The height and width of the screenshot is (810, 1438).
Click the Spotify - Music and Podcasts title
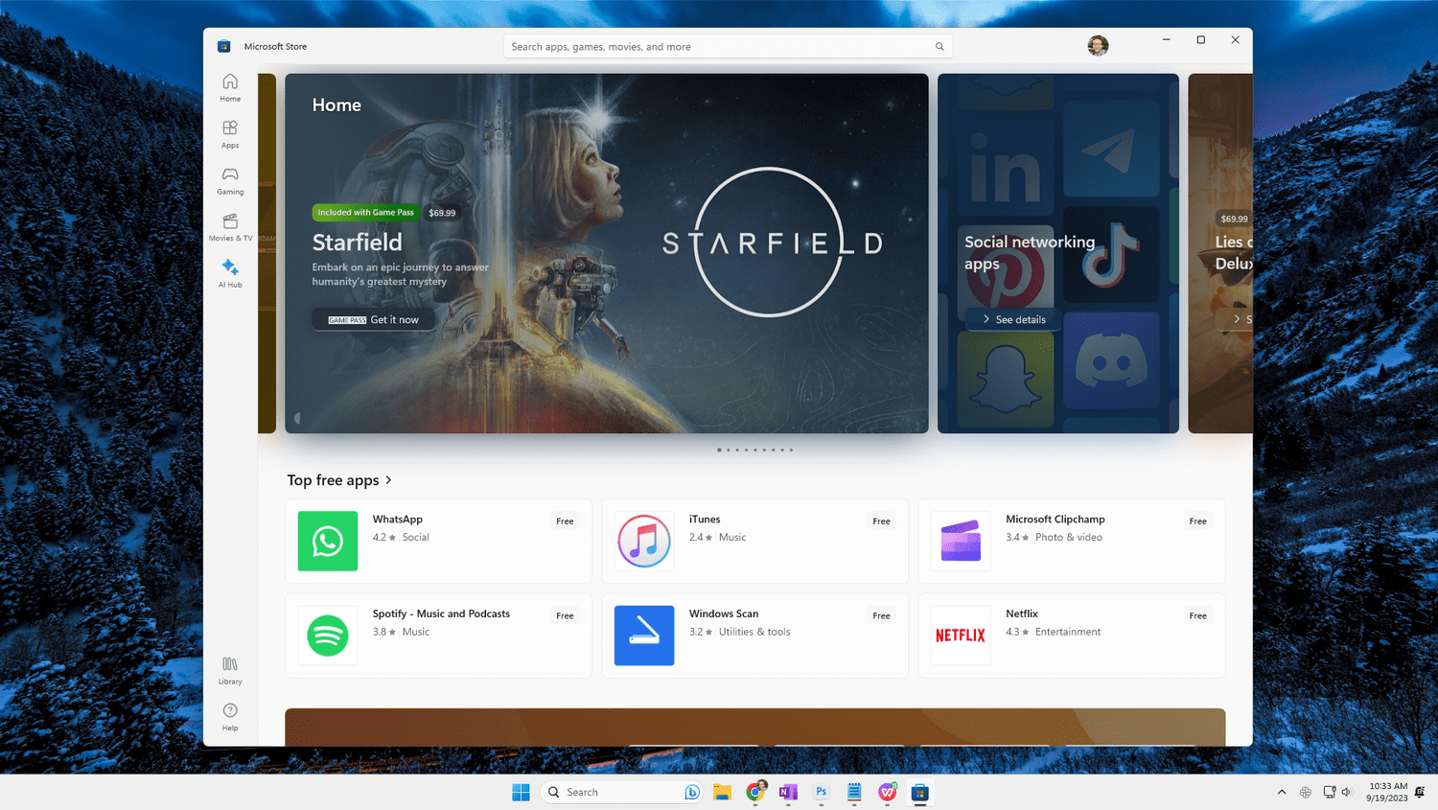pyautogui.click(x=441, y=613)
